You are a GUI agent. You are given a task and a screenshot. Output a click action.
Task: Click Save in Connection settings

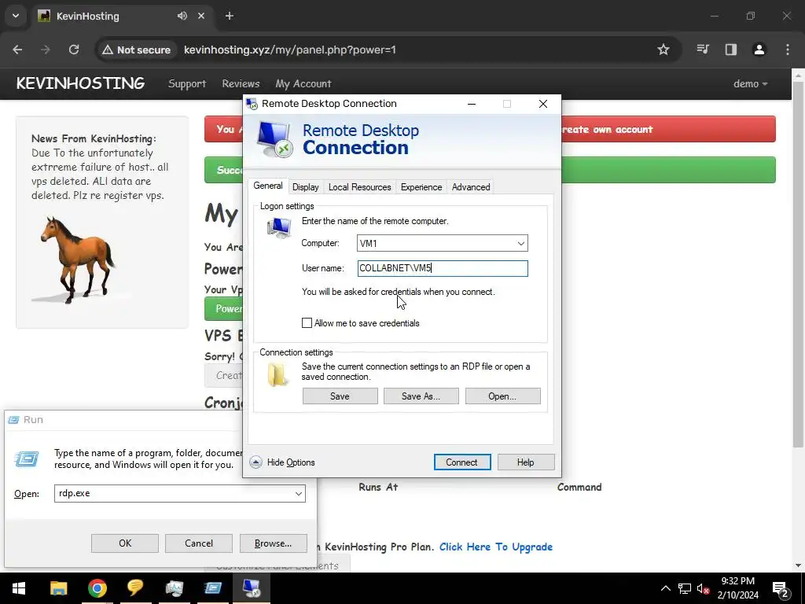340,396
